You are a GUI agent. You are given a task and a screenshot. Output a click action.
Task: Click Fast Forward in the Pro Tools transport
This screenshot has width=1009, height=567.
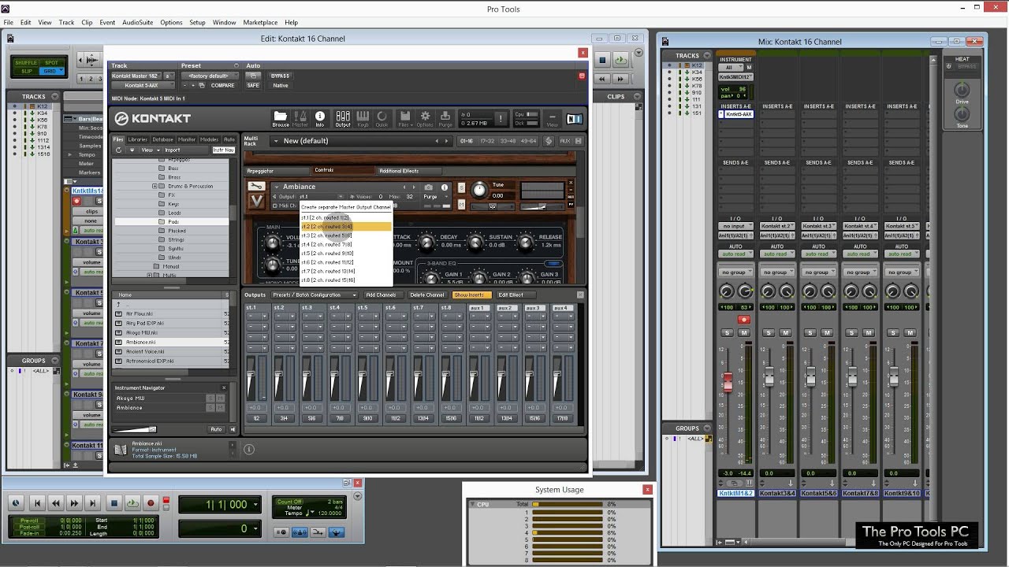pyautogui.click(x=74, y=502)
